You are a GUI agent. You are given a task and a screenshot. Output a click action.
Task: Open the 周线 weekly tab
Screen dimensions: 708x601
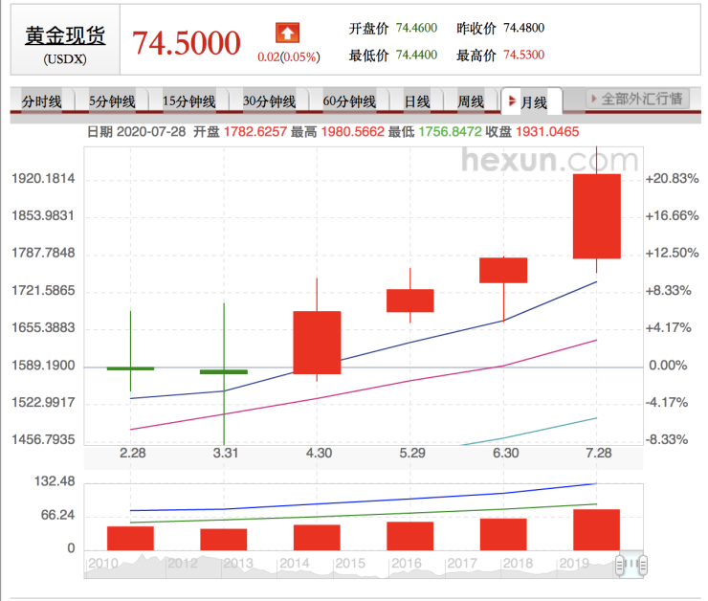(470, 100)
